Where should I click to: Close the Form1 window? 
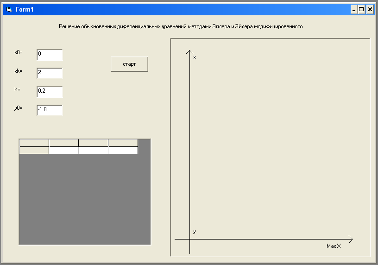coord(370,10)
